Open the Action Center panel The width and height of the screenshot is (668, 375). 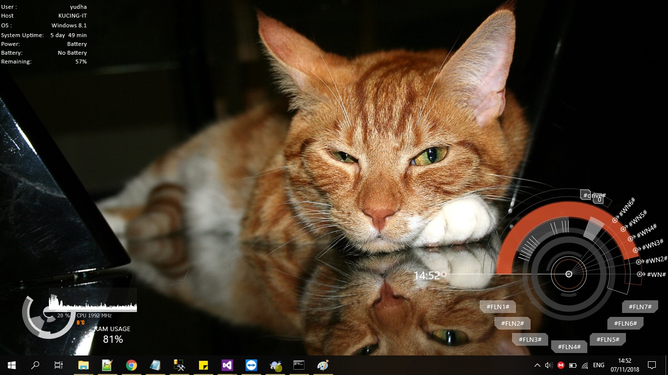(652, 365)
